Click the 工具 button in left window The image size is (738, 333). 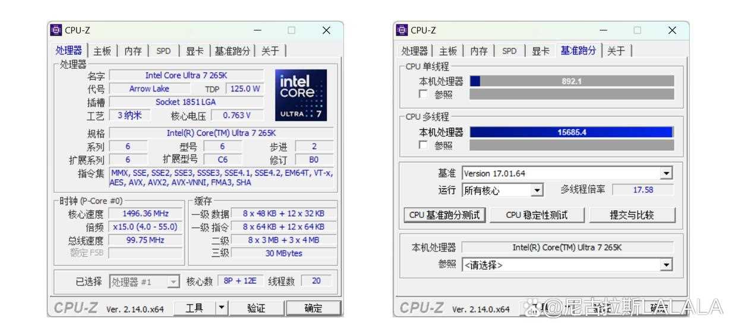point(194,307)
